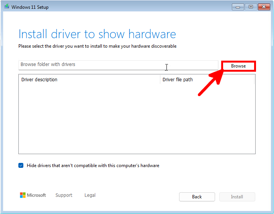Click the Browse folder with drivers field

coord(118,65)
